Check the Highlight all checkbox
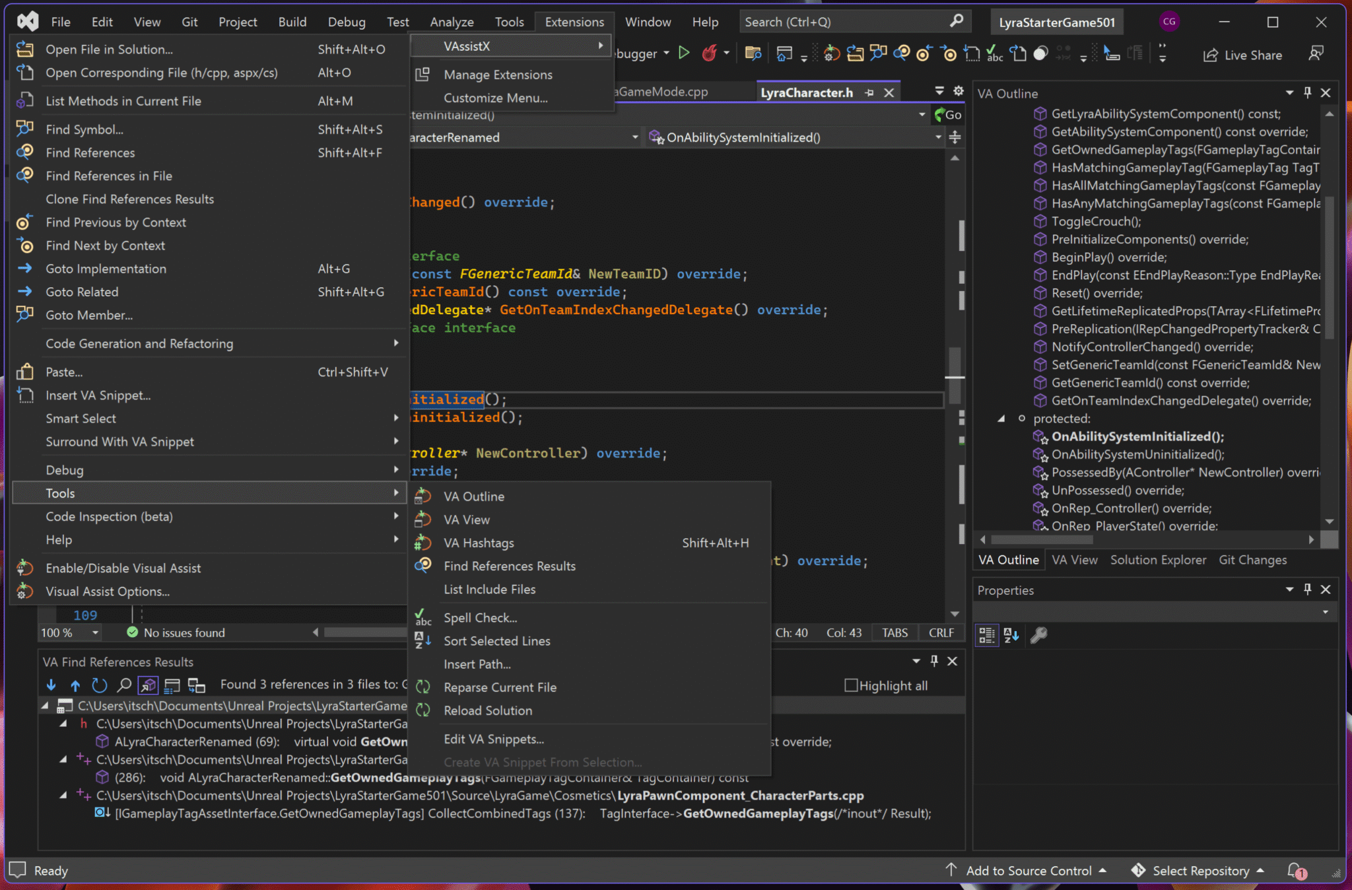This screenshot has width=1352, height=890. [x=852, y=685]
